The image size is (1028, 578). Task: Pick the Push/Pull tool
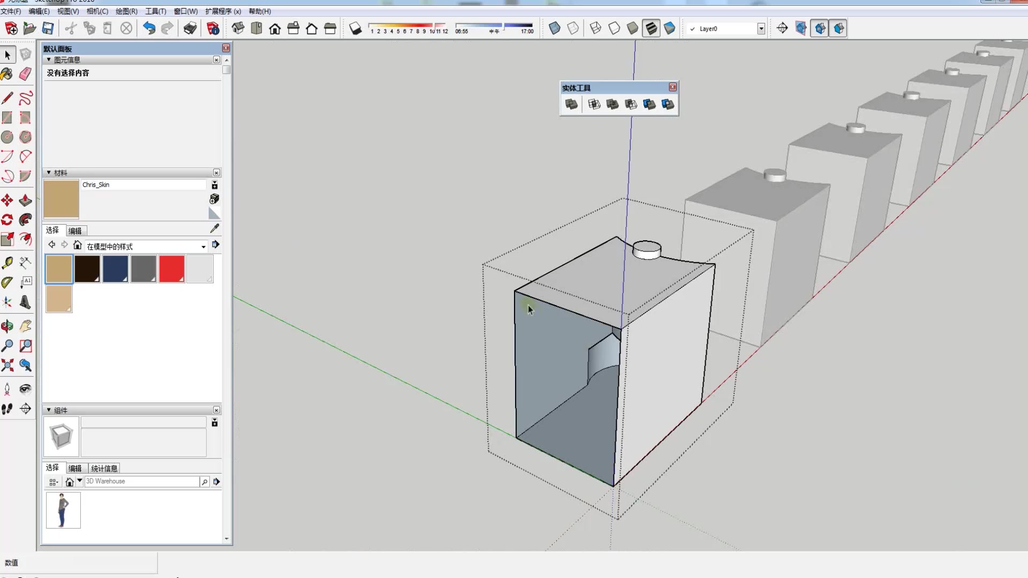point(25,201)
